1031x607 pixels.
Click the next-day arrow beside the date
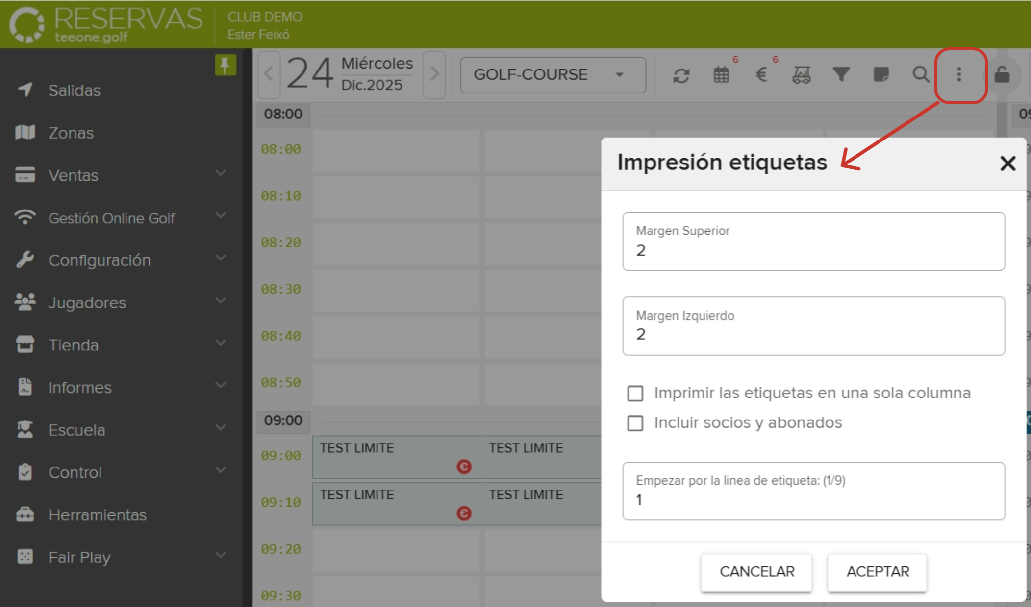433,74
